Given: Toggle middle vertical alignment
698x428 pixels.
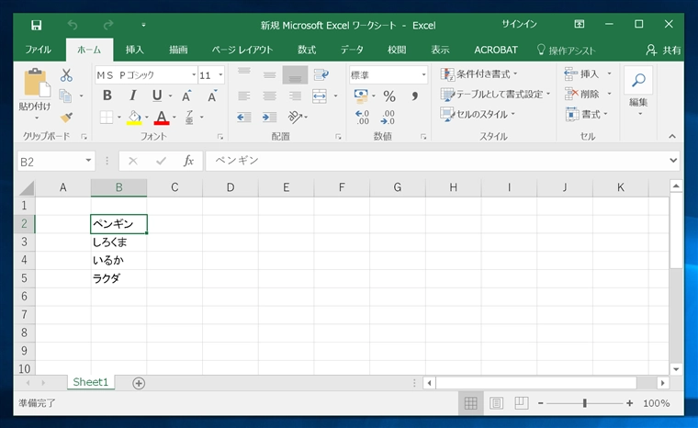Looking at the screenshot, I should pyautogui.click(x=269, y=74).
